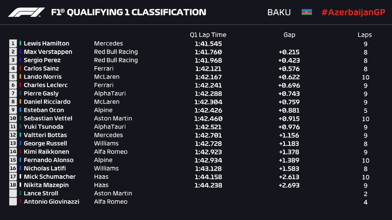This screenshot has width=392, height=220.
Task: Click the F1 logo
Action: (26, 12)
